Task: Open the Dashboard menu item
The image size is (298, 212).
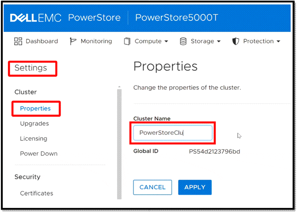Action: 42,41
